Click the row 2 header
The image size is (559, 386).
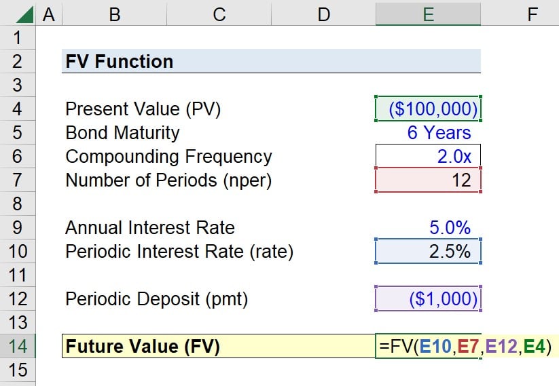pos(18,62)
